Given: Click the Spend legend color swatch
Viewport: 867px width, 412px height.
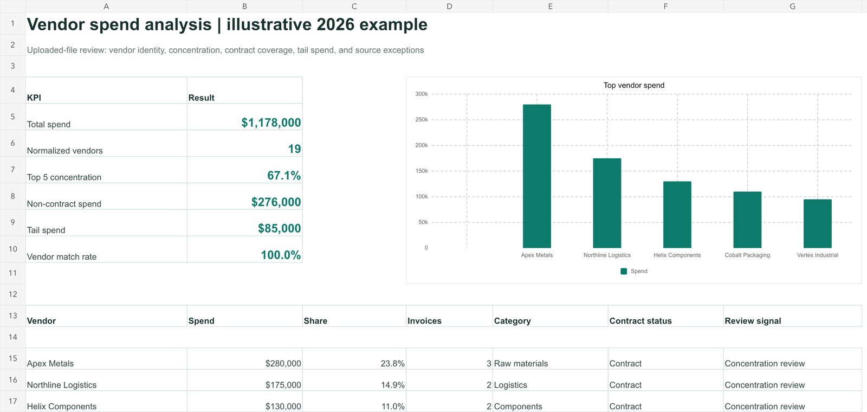Looking at the screenshot, I should [x=624, y=271].
